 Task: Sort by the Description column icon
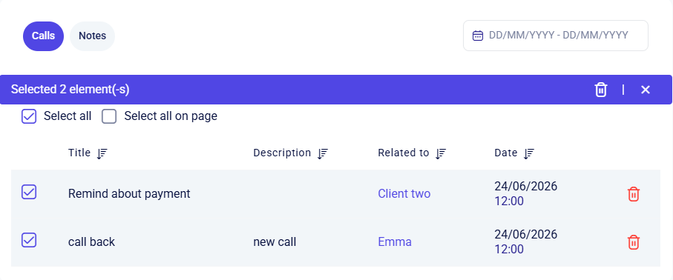pos(322,153)
